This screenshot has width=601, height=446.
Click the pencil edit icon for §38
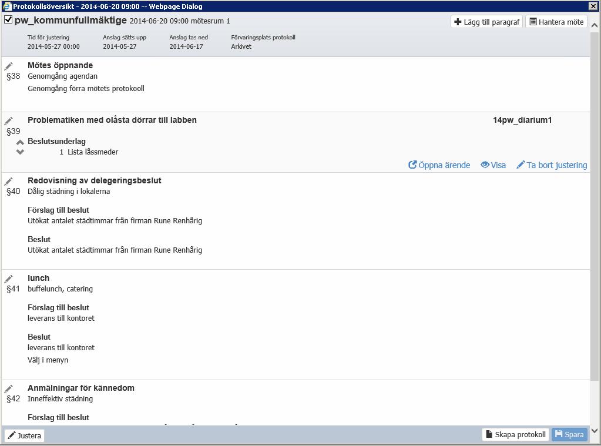tap(9, 66)
